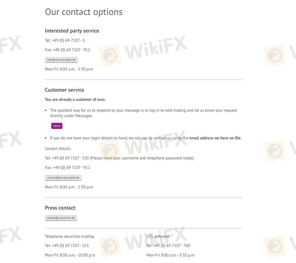Select the "GTS software" label
Image resolution: width=296 pixels, height=263 pixels.
(158, 236)
